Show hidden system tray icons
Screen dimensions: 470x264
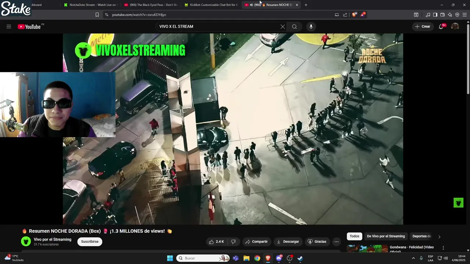(x=413, y=258)
